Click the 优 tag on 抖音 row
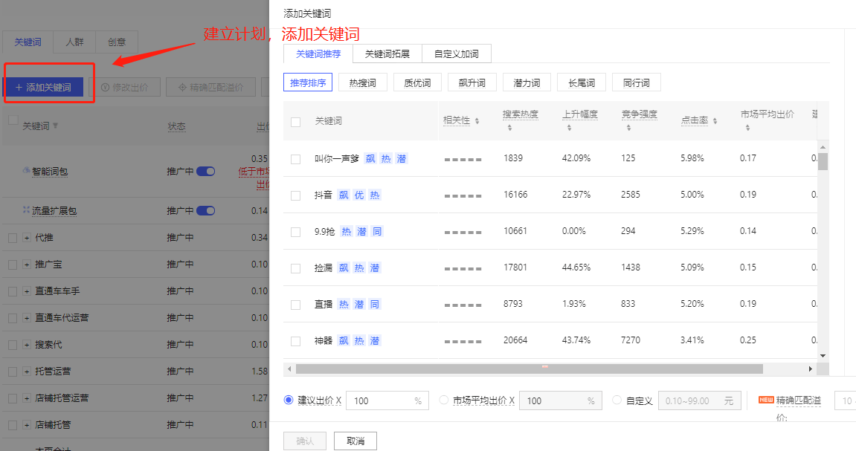This screenshot has width=856, height=451. [359, 195]
